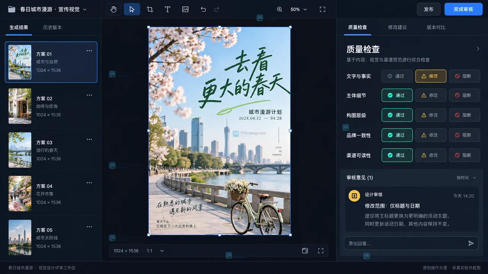Image resolution: width=488 pixels, height=274 pixels.
Task: Click the 审核意见 (1) heading
Action: pos(360,178)
